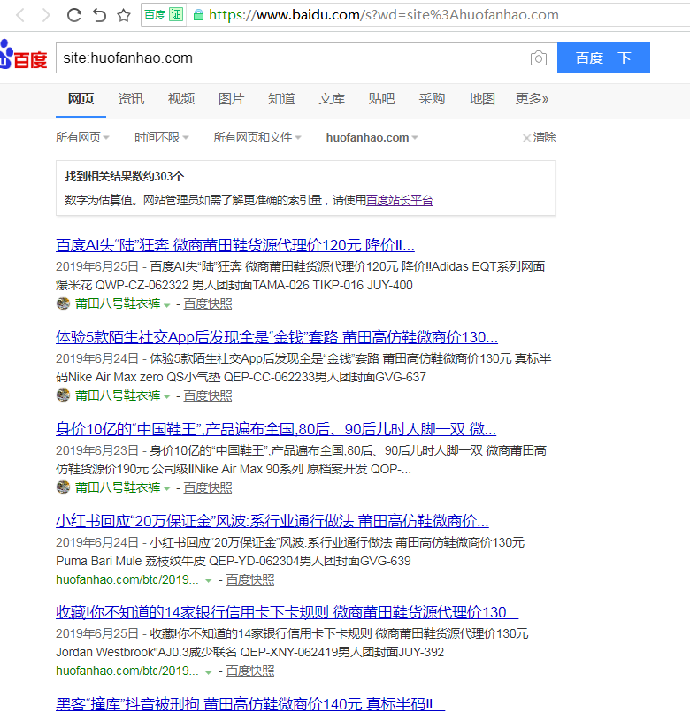Open result 小红书回应"20万保证金"风波
The width and height of the screenshot is (690, 713).
coord(272,521)
